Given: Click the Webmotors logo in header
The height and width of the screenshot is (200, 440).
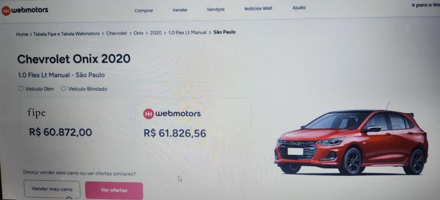Looking at the screenshot, I should click(x=24, y=10).
